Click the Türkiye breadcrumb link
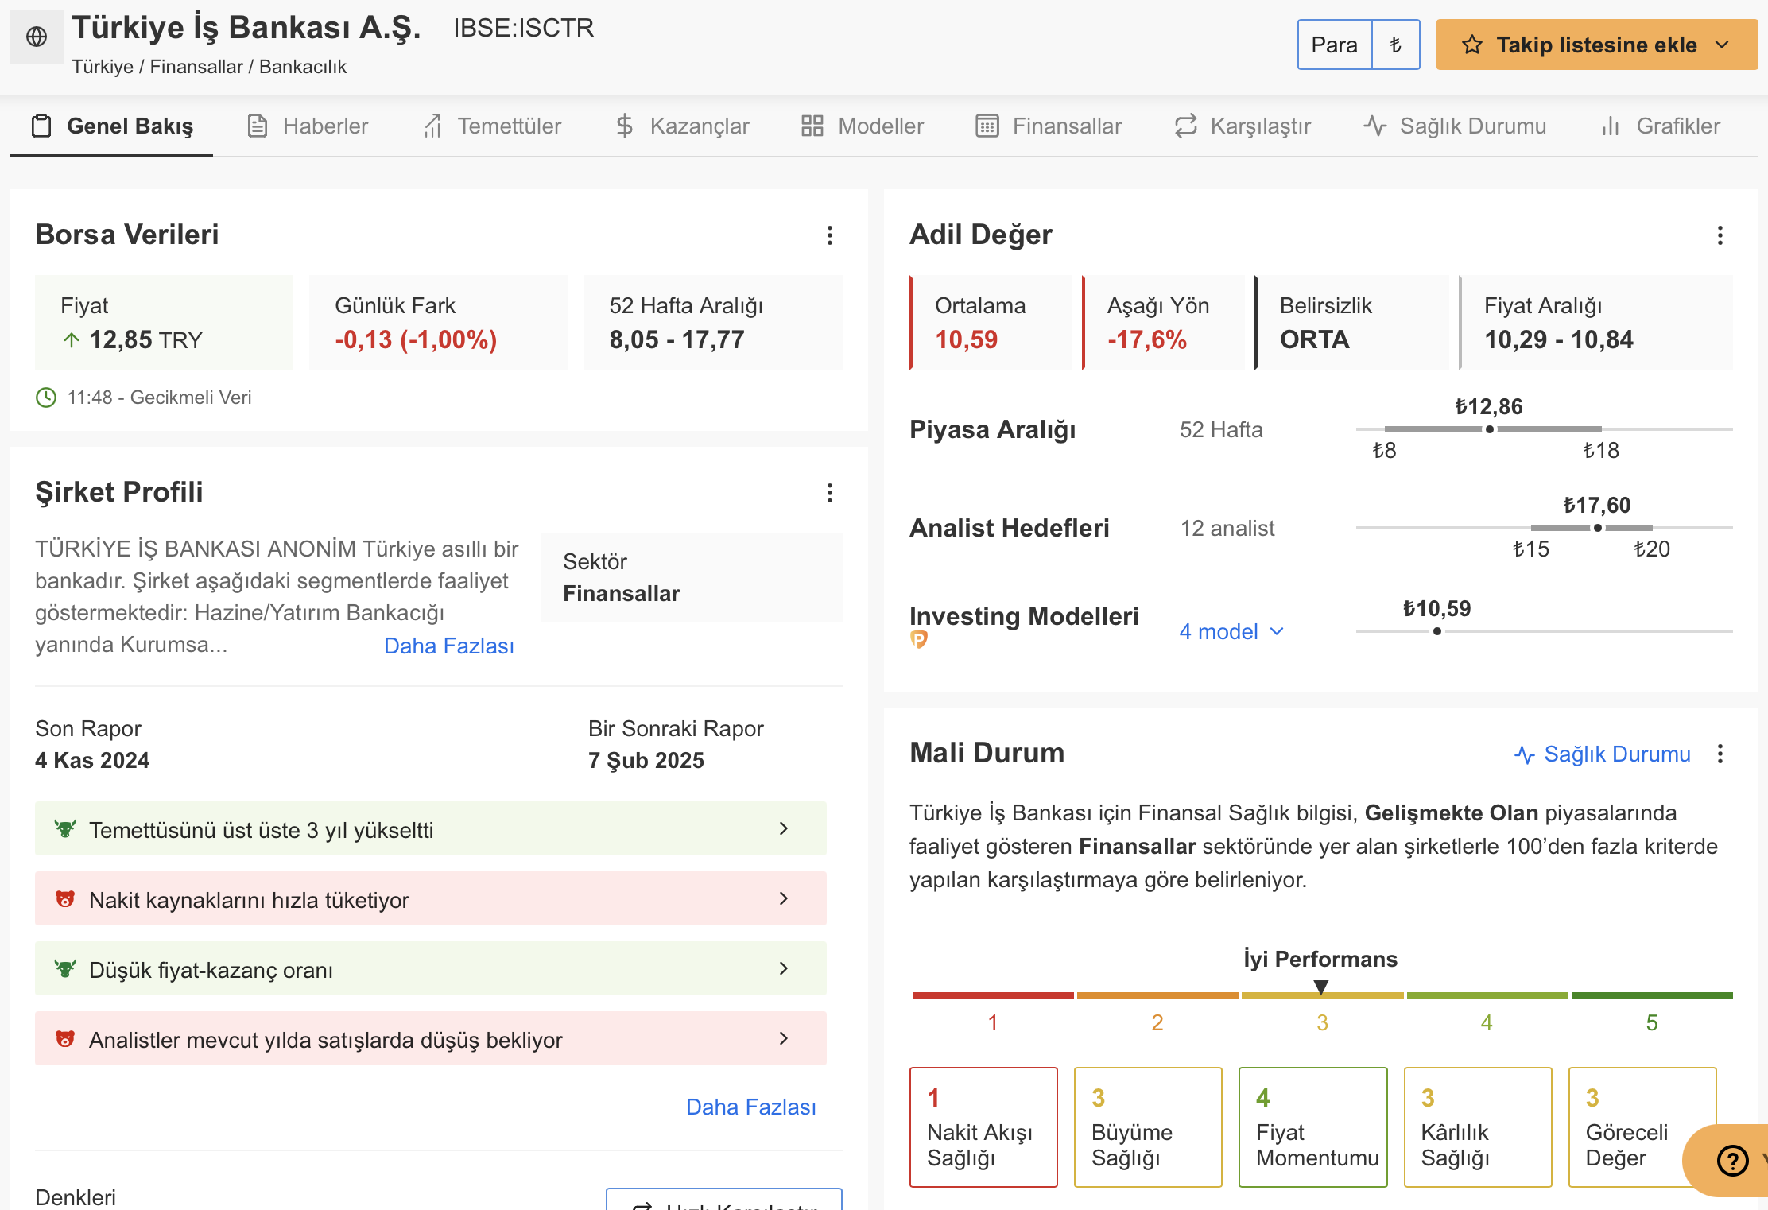The height and width of the screenshot is (1210, 1768). (x=103, y=67)
